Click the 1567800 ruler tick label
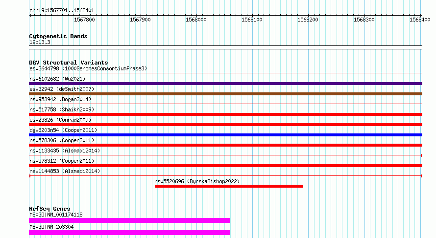This screenshot has width=436, height=238. point(84,20)
